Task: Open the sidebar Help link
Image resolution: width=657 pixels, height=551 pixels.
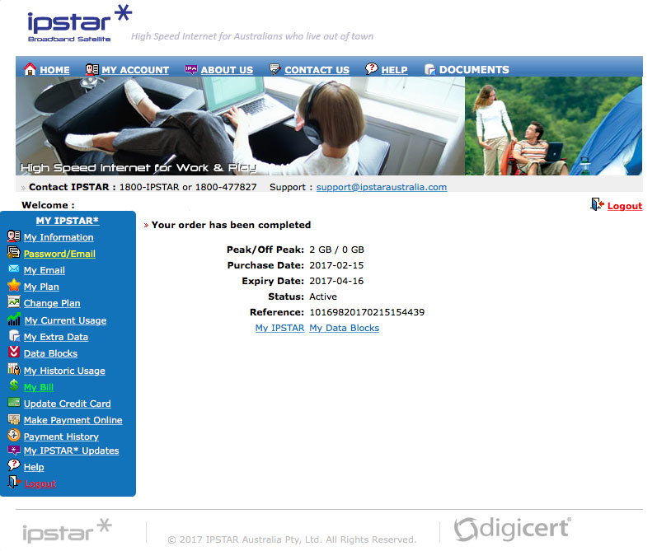Action: pos(34,467)
